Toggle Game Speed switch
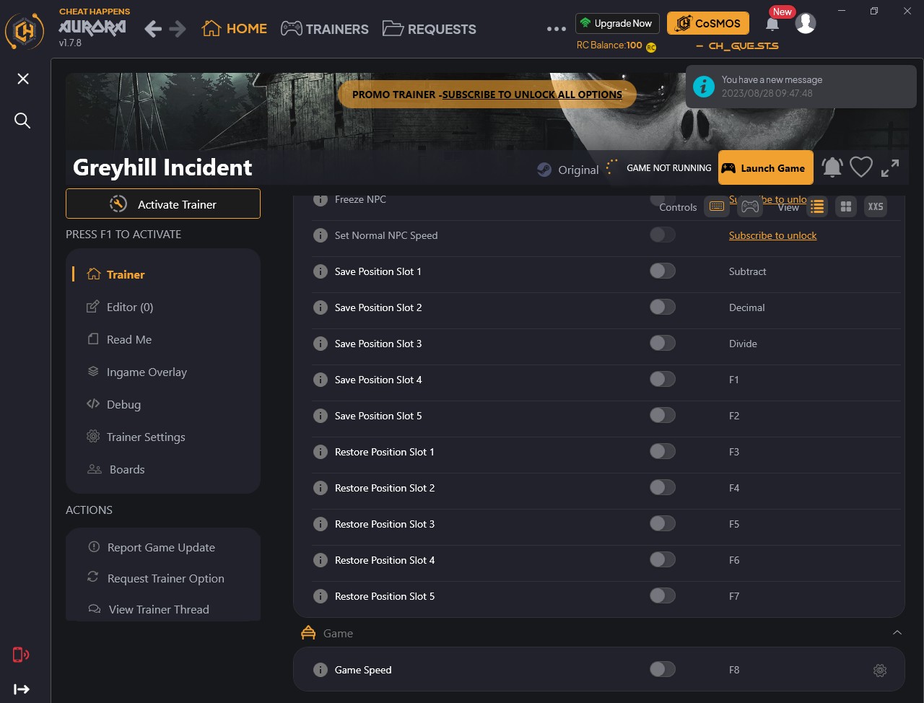 tap(662, 669)
